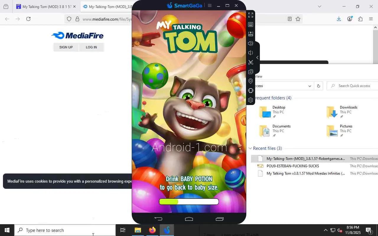Click the LOG IN button on MediaFire
Screen dimensions: 378x236
[x=91, y=47]
